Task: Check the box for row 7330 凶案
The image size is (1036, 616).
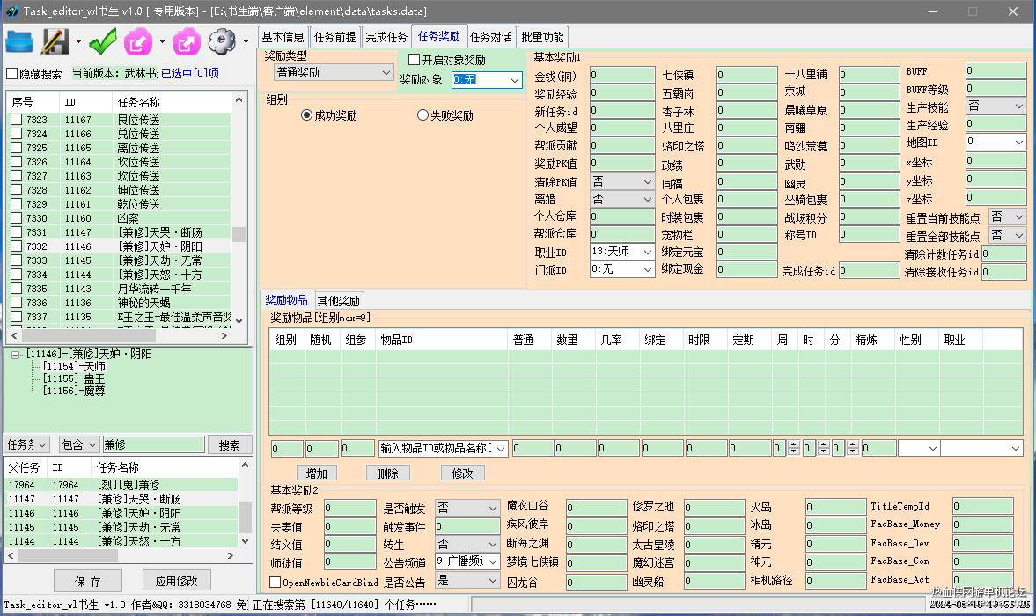Action: pyautogui.click(x=17, y=218)
